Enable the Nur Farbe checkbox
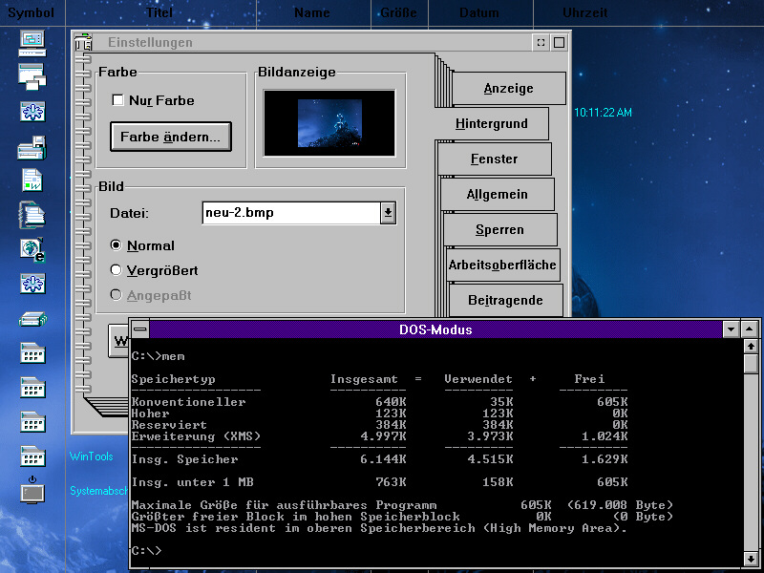Screen dimensions: 764x573 pyautogui.click(x=118, y=100)
